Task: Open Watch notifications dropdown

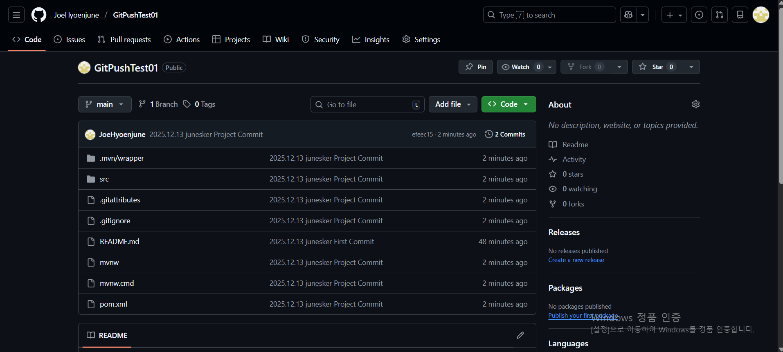Action: [x=526, y=67]
